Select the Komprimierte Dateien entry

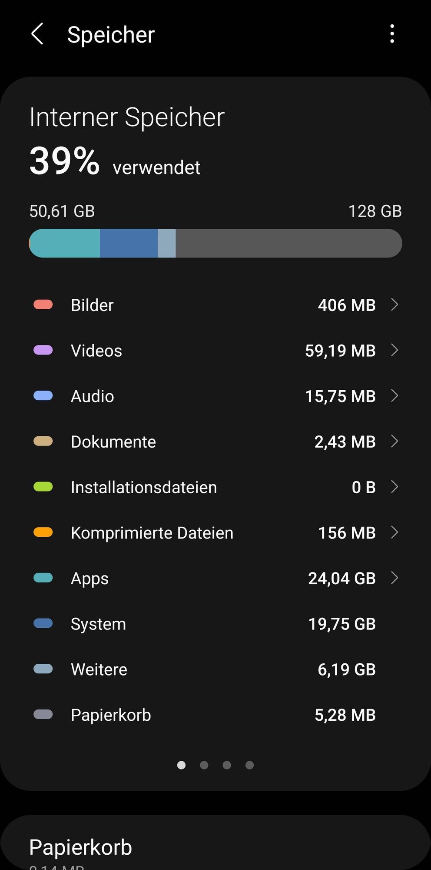[x=215, y=532]
